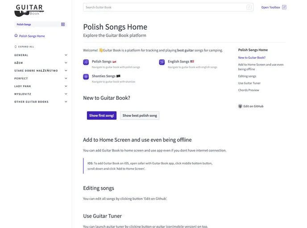Toggle Expand All in the sidebar
This screenshot has height=228, width=307.
pyautogui.click(x=25, y=46)
